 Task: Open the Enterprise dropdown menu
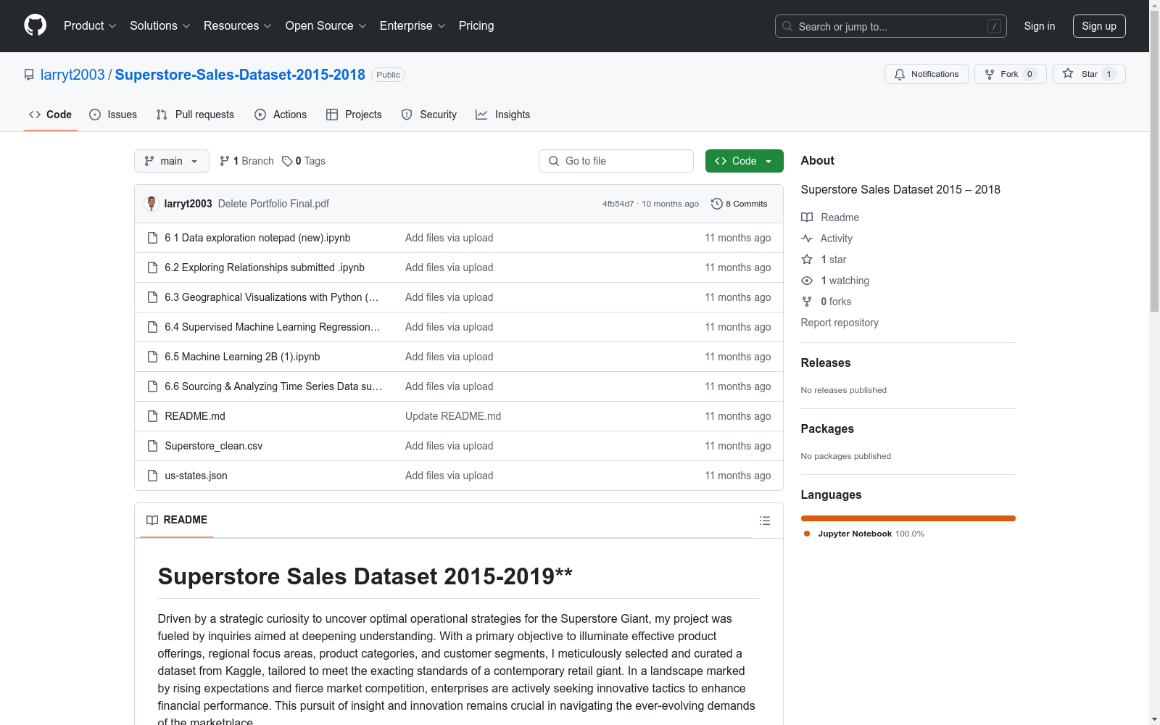point(413,26)
